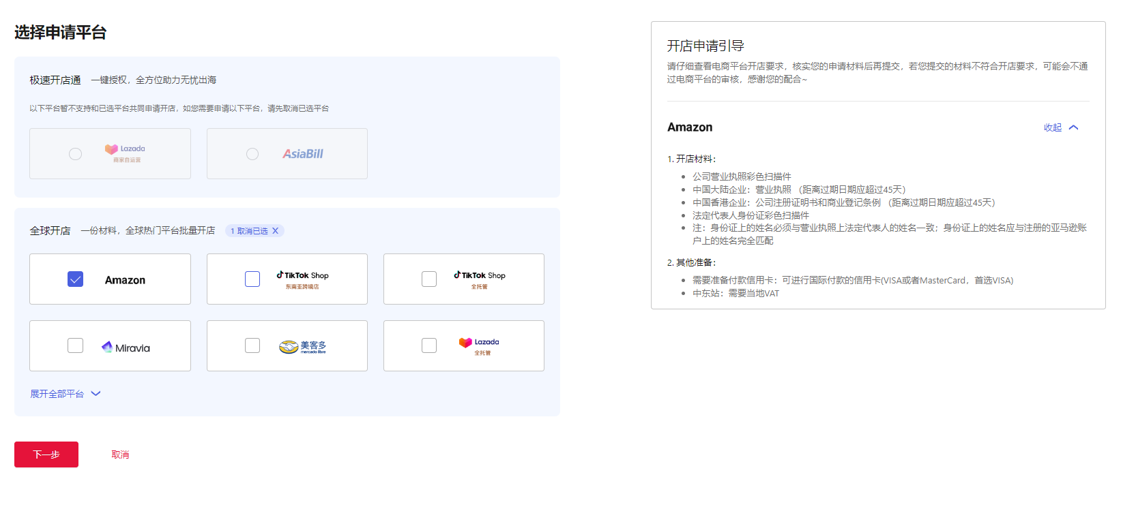
Task: Collapse Amazon guide with 收起
Action: (1053, 127)
